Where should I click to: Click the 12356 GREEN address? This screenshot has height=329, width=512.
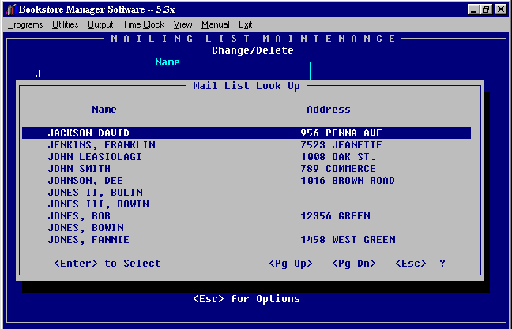[335, 216]
